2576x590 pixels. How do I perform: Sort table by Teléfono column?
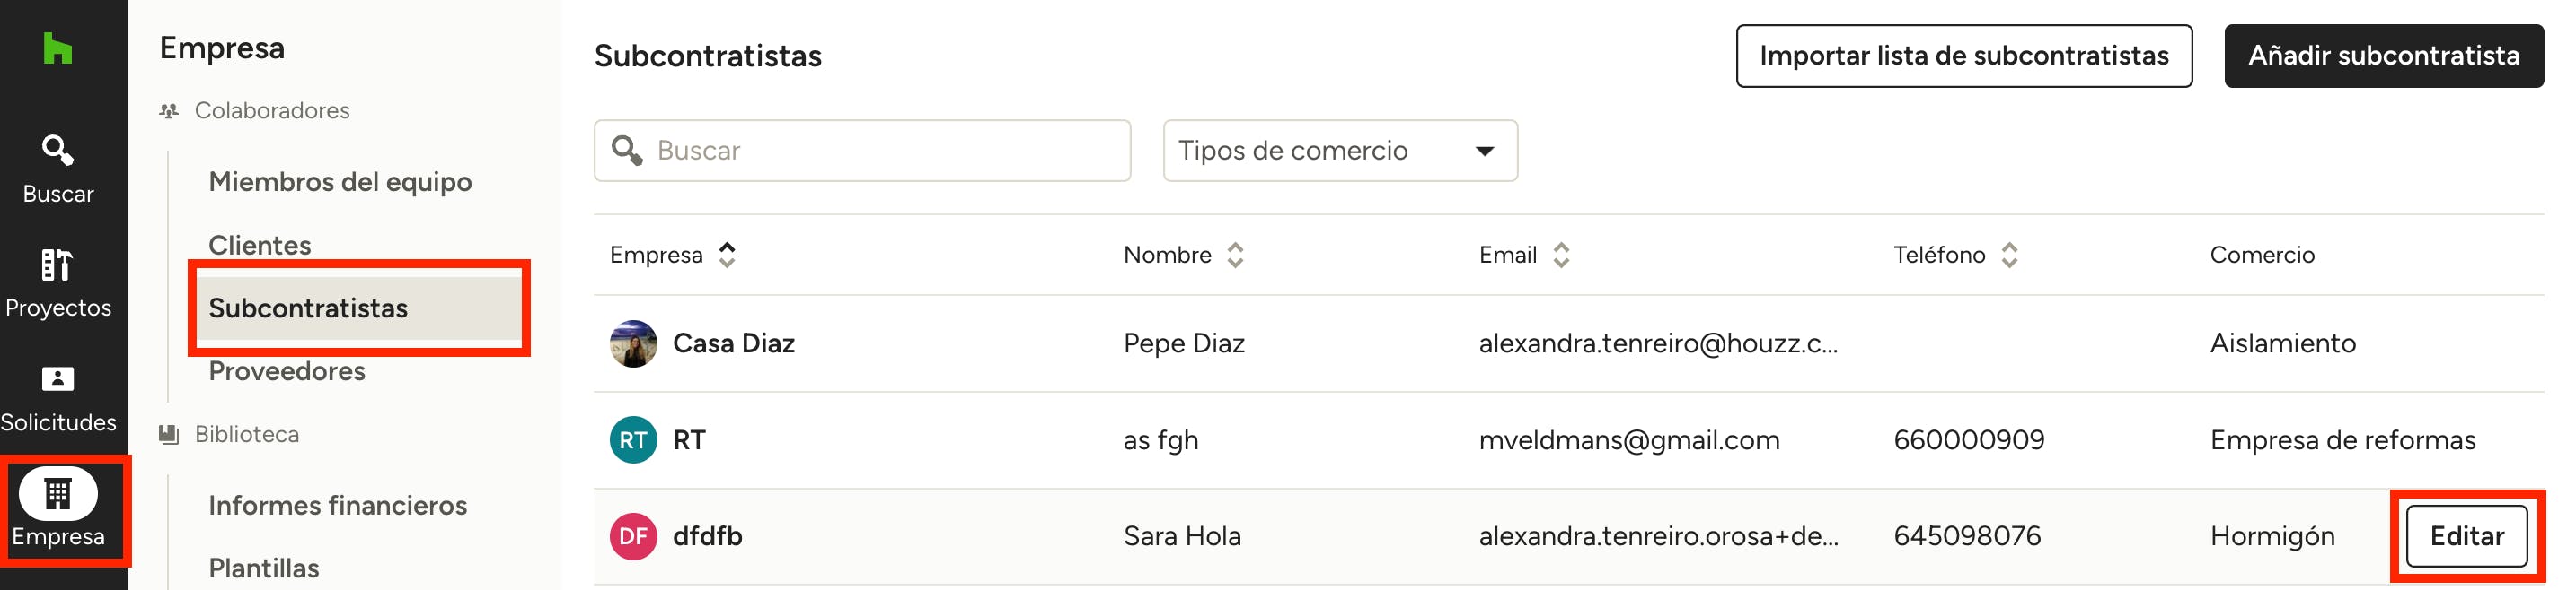pos(2009,256)
